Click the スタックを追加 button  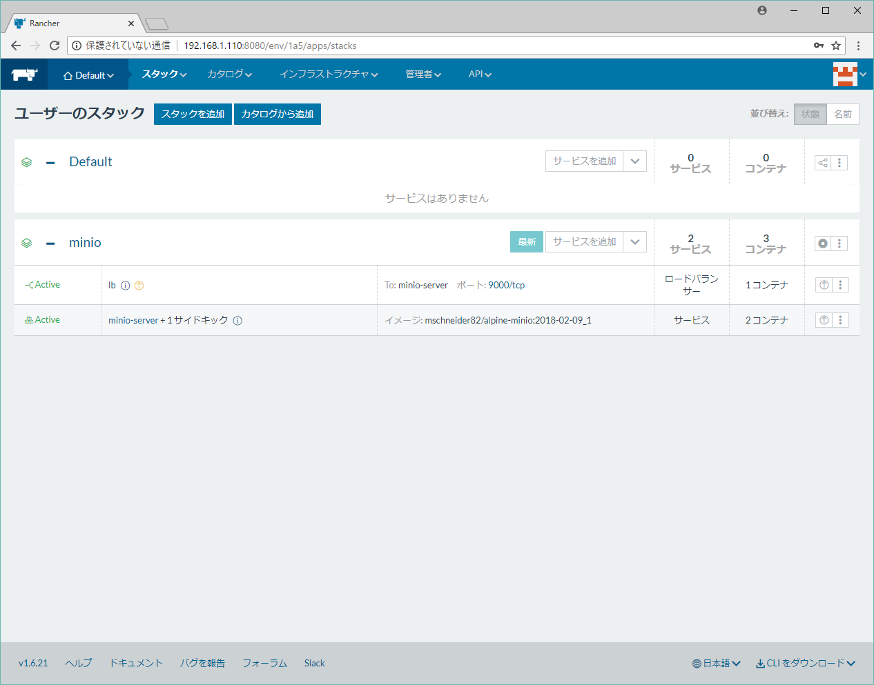tap(193, 115)
